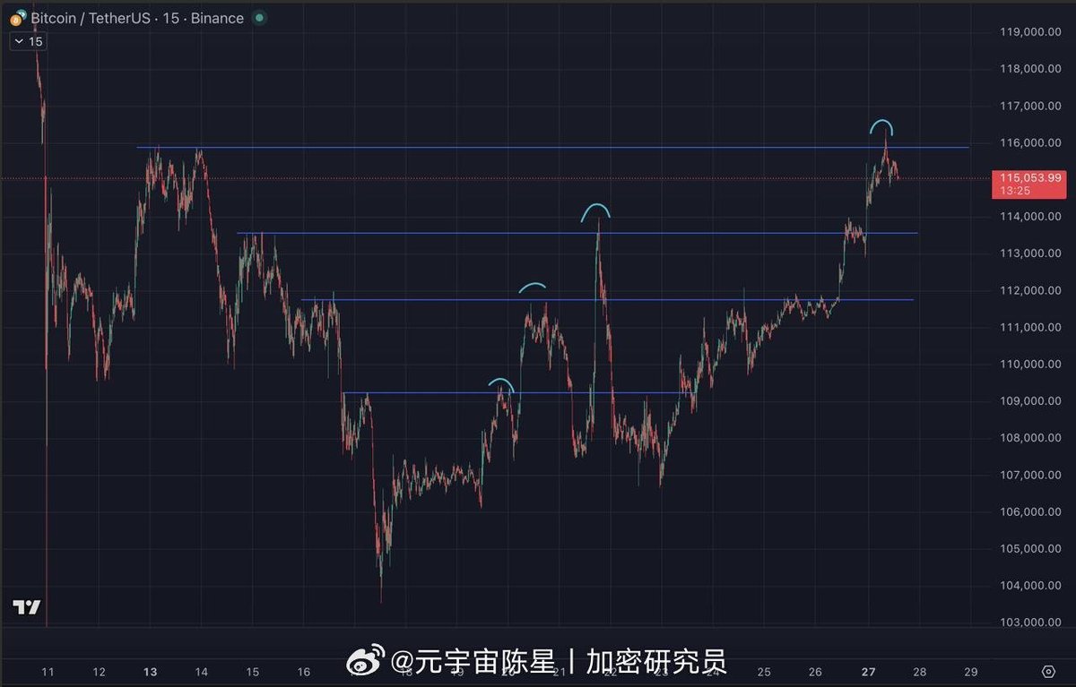Open the Bitcoin / TetherUS symbol title

click(x=137, y=18)
